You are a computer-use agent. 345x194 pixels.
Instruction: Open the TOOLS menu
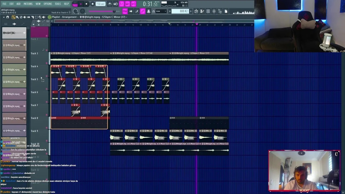(58, 4)
